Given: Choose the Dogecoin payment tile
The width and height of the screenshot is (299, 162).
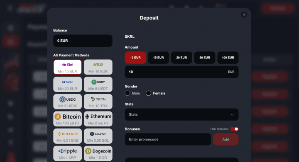Looking at the screenshot, I should coord(98,153).
